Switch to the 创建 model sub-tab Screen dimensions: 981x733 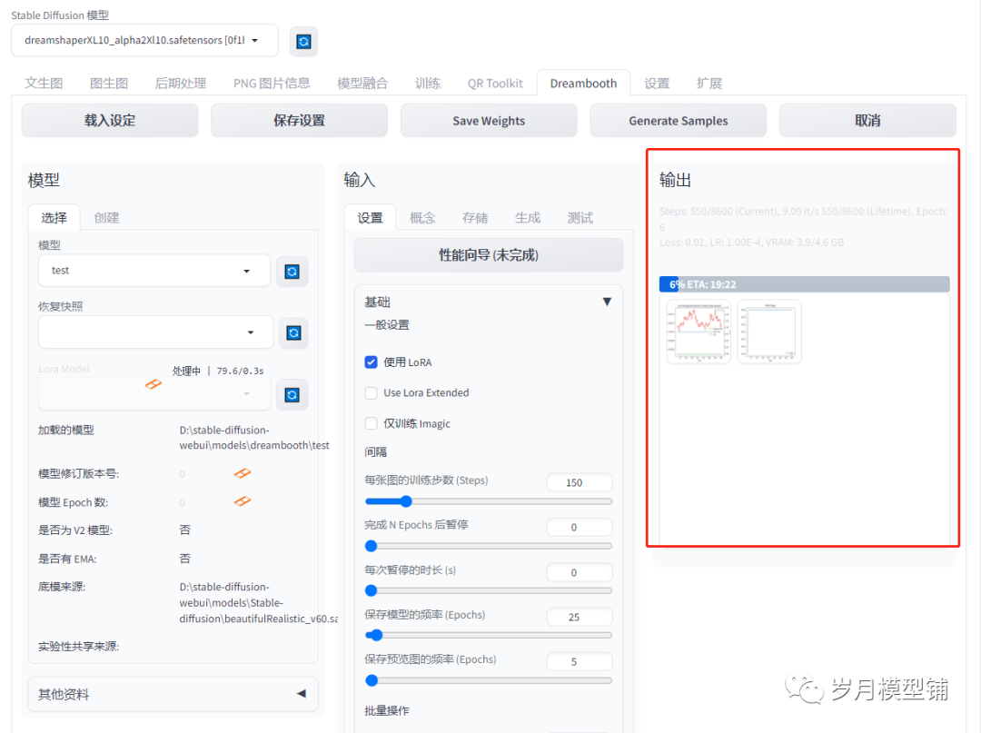(x=106, y=217)
